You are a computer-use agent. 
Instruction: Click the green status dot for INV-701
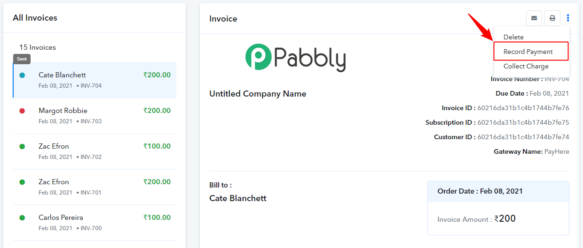point(22,182)
